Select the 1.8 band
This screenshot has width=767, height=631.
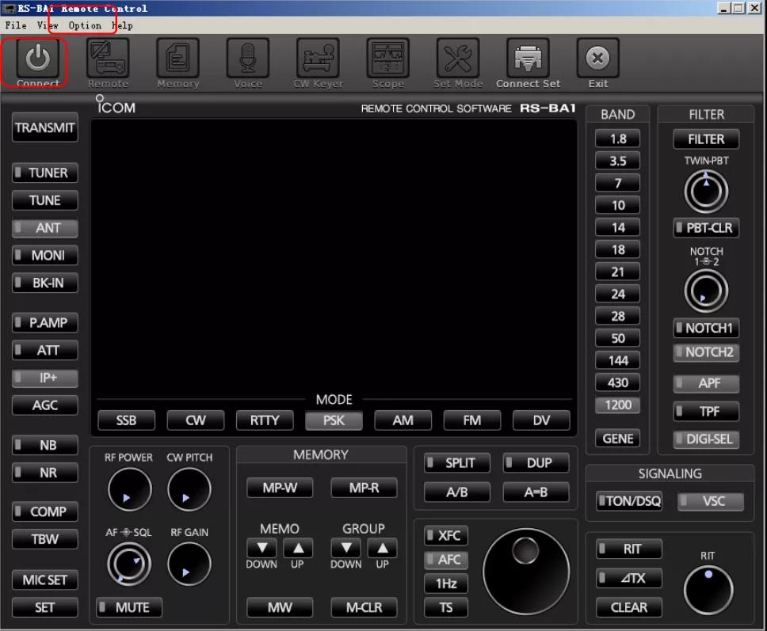(x=618, y=139)
